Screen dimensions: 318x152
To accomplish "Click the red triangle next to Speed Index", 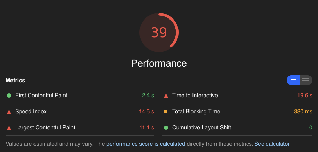I will tap(9, 112).
